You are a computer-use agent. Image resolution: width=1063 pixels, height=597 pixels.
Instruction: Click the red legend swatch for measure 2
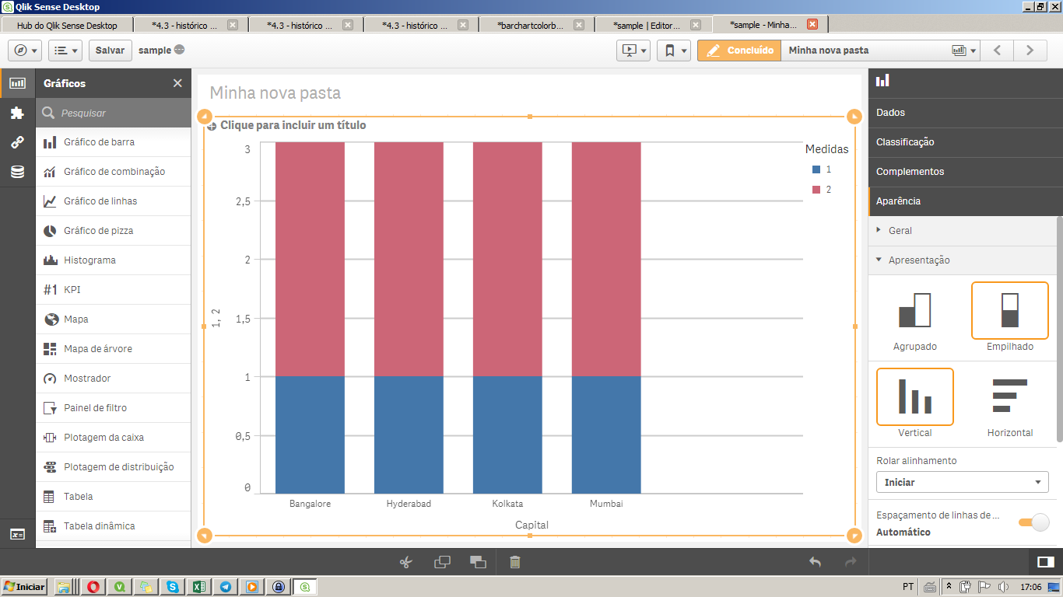pyautogui.click(x=816, y=190)
